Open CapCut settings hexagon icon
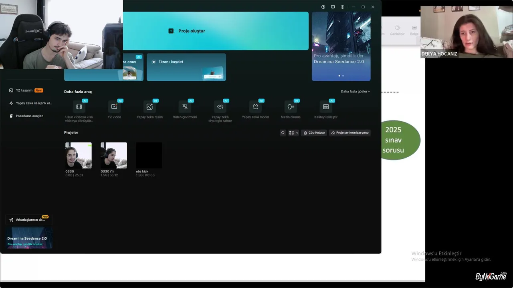Screen dimensions: 513x288 point(342,7)
